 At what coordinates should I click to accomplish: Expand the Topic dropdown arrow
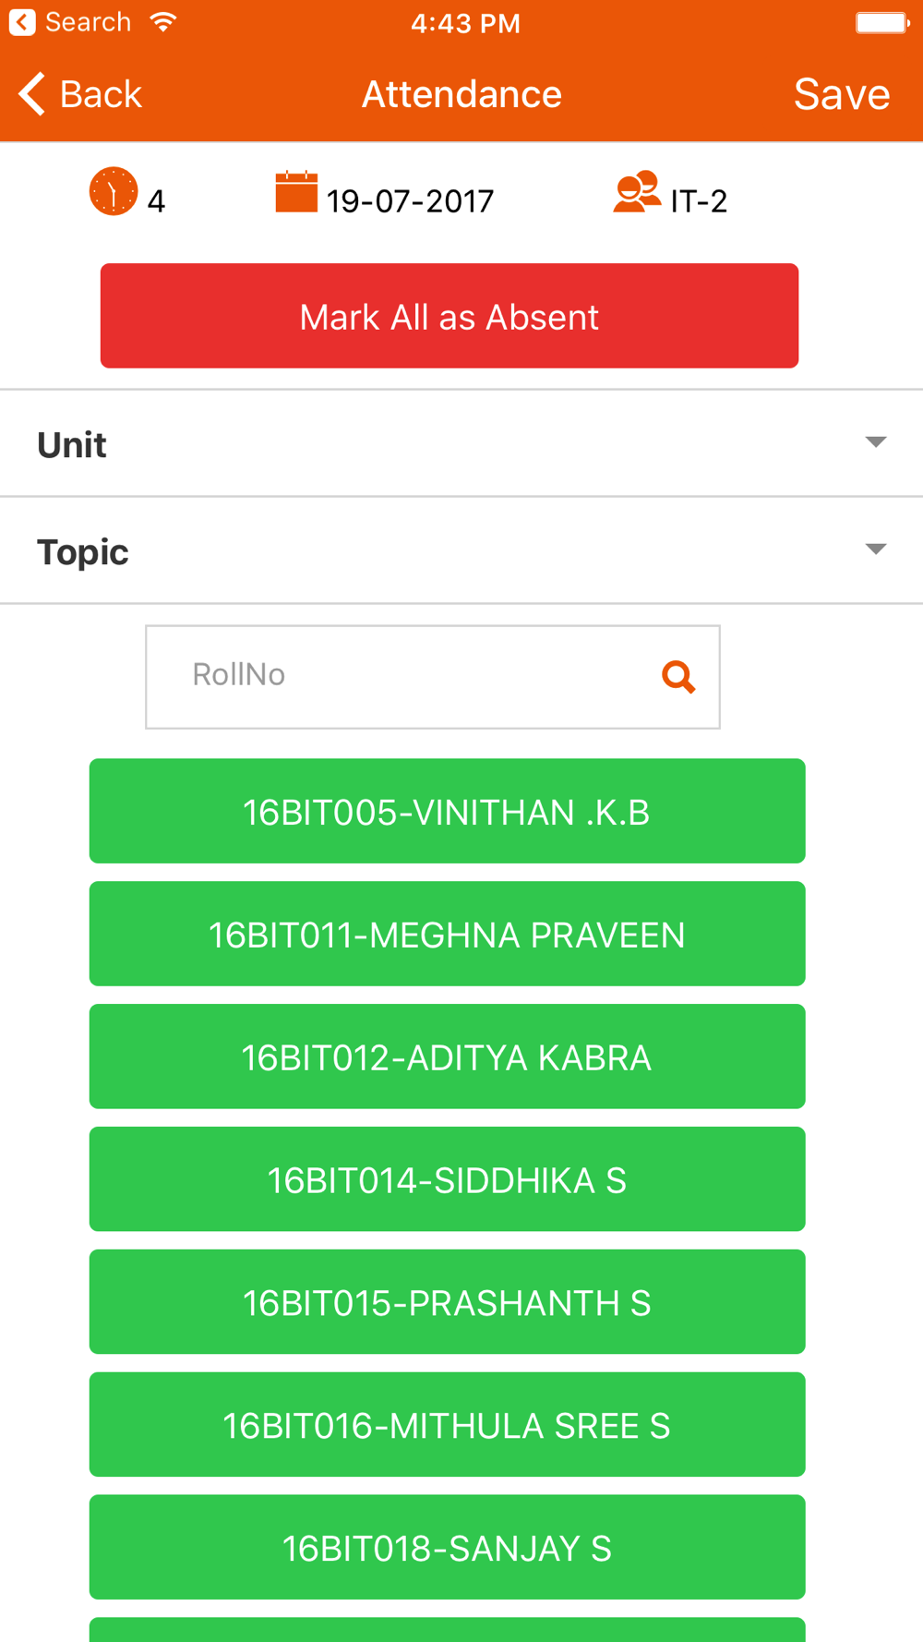(876, 549)
